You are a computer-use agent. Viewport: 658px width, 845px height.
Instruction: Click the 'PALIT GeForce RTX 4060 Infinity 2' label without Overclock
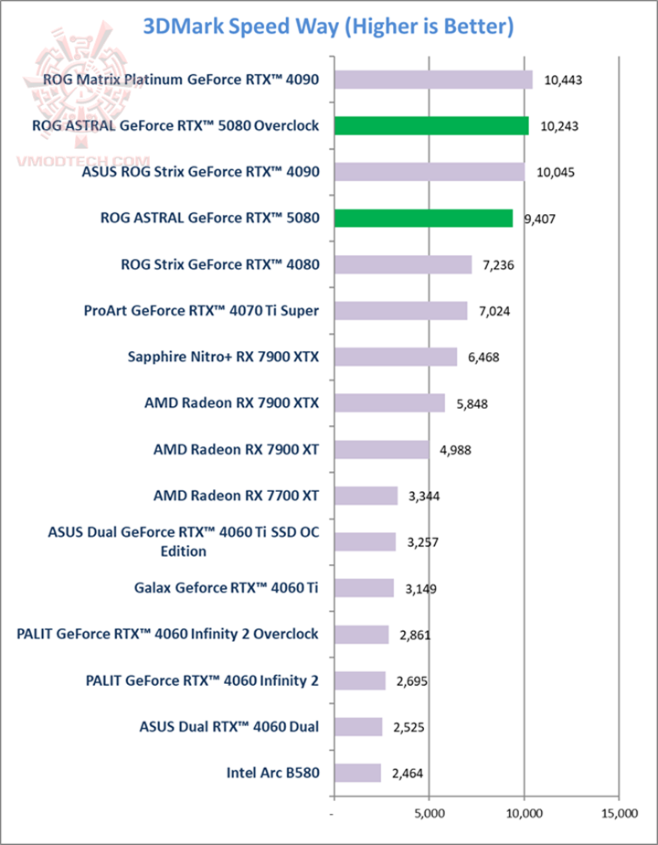tap(203, 680)
